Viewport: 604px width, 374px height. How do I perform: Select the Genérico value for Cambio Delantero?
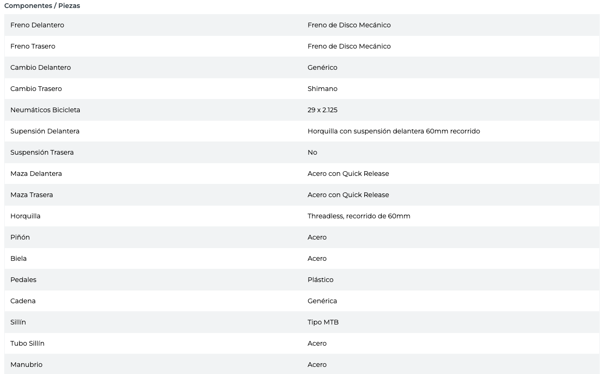[322, 67]
